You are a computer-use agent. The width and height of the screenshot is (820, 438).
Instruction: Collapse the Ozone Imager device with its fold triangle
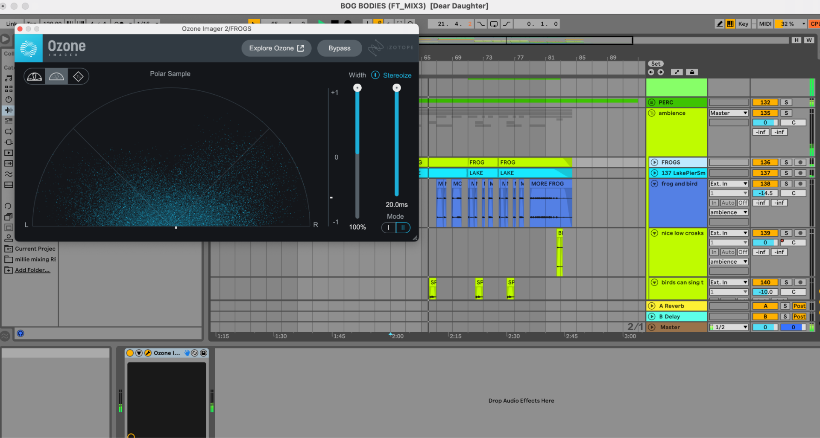[138, 353]
